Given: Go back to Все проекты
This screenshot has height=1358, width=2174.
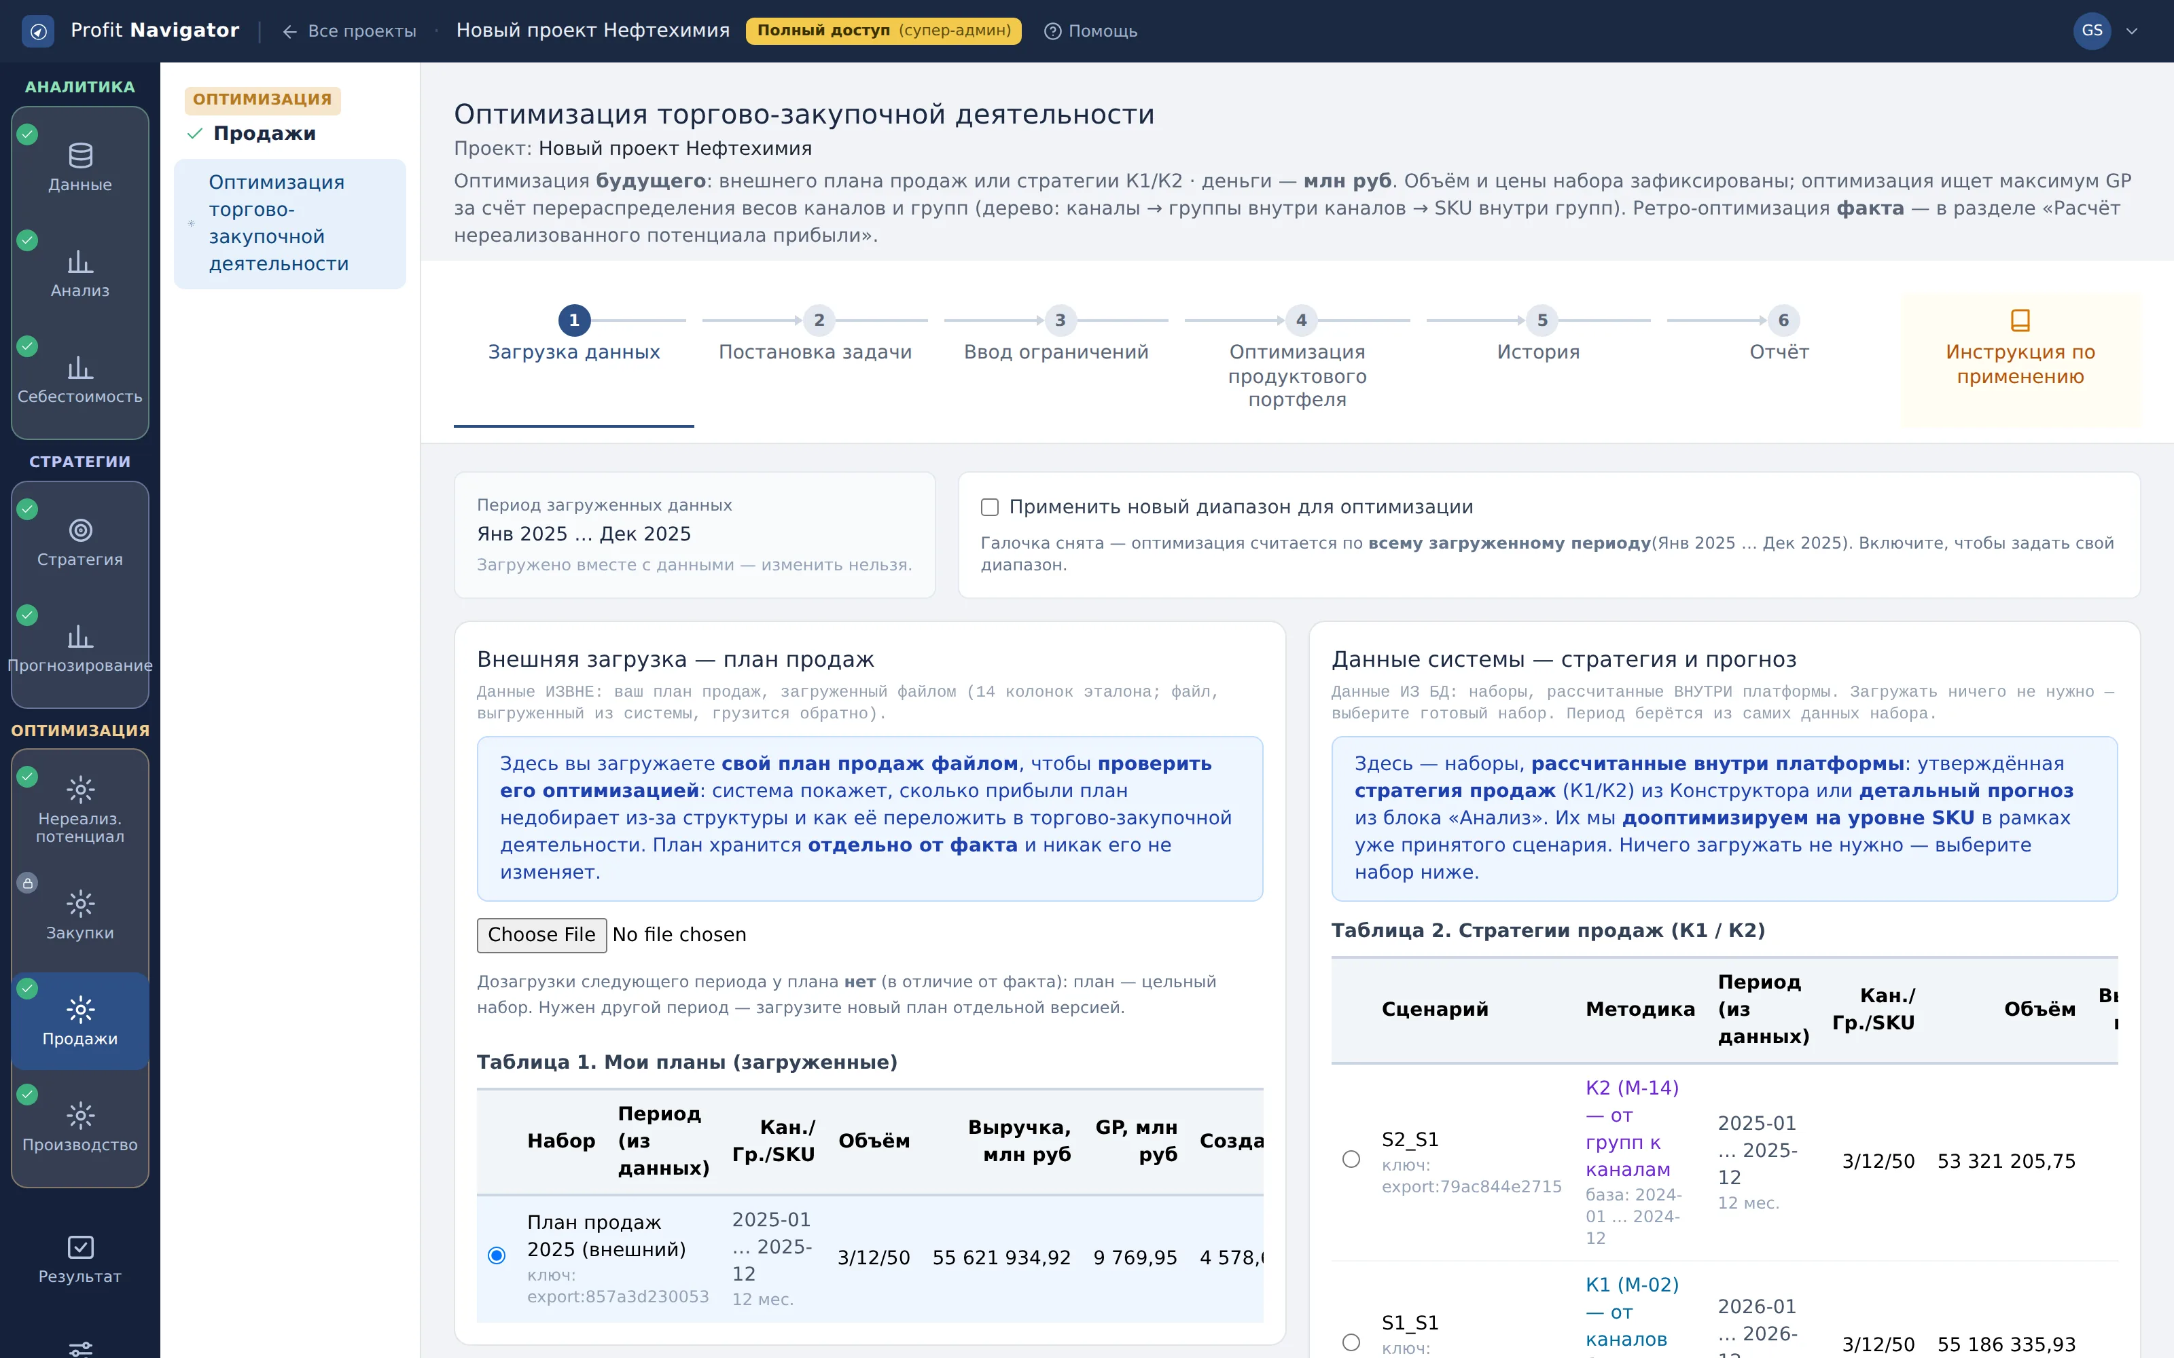Looking at the screenshot, I should click(x=349, y=31).
